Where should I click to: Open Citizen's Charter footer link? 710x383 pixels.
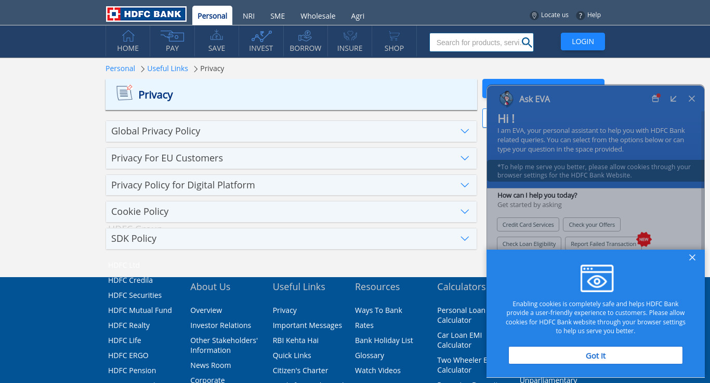coord(300,371)
